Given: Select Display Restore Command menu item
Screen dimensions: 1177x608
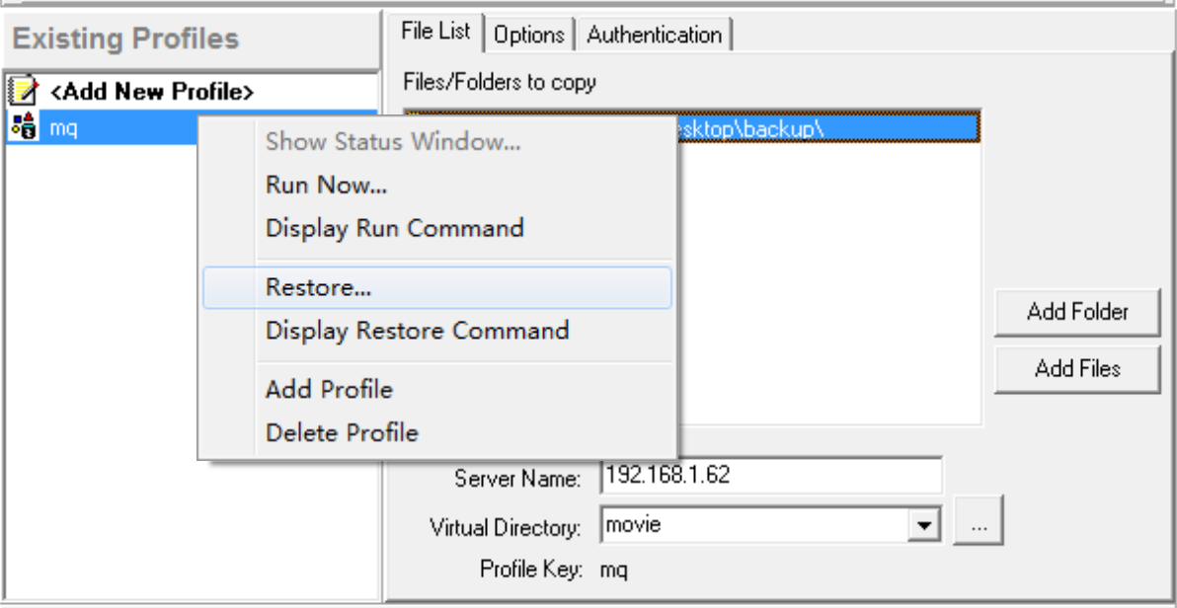Looking at the screenshot, I should click(417, 330).
